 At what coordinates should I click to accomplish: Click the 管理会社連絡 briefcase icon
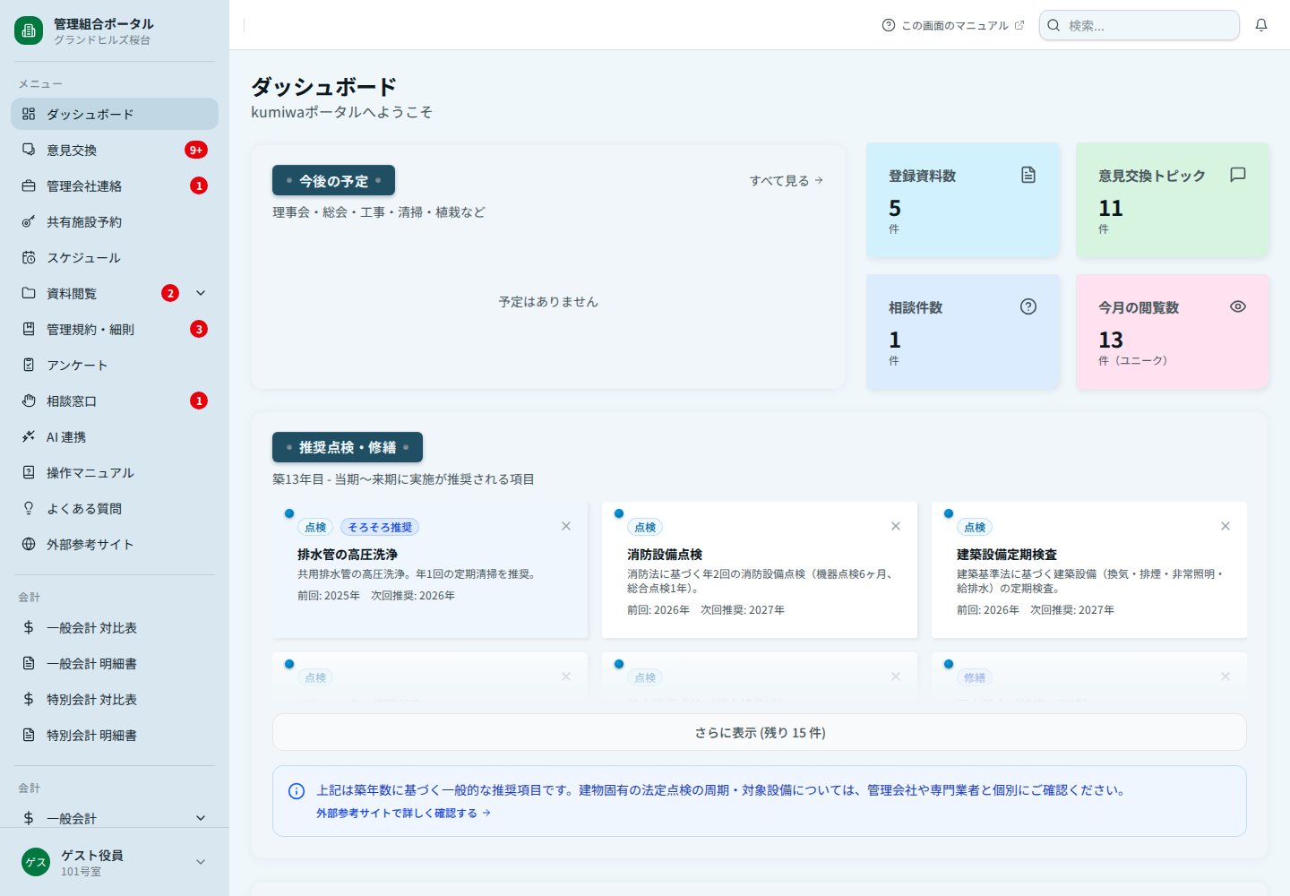pos(29,185)
